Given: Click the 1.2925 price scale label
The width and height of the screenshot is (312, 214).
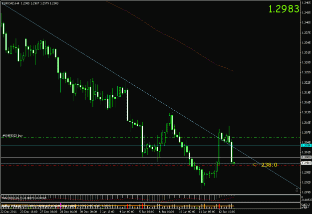Looking at the screenshot, I should click(x=306, y=182).
